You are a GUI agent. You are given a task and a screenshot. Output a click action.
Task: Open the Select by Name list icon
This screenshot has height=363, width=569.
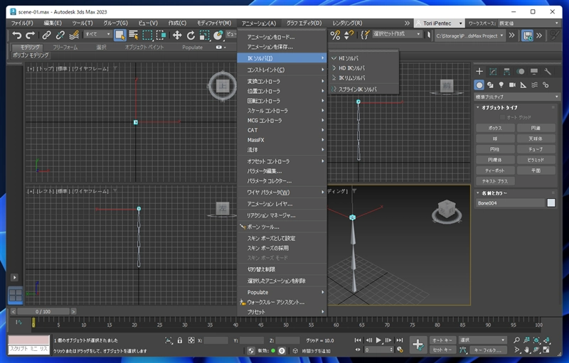click(x=134, y=35)
